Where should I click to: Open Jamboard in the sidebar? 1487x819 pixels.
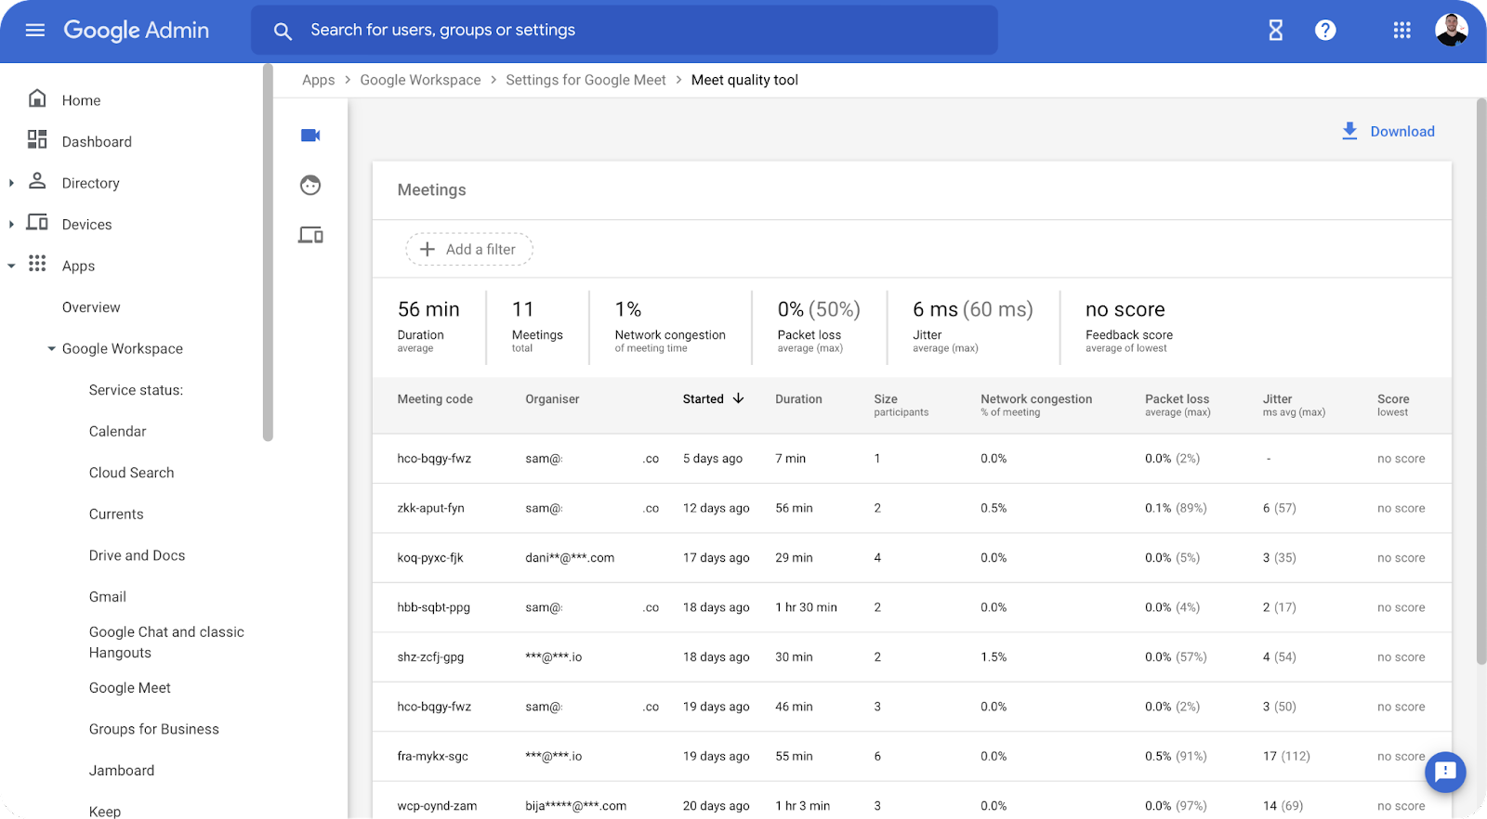point(121,771)
